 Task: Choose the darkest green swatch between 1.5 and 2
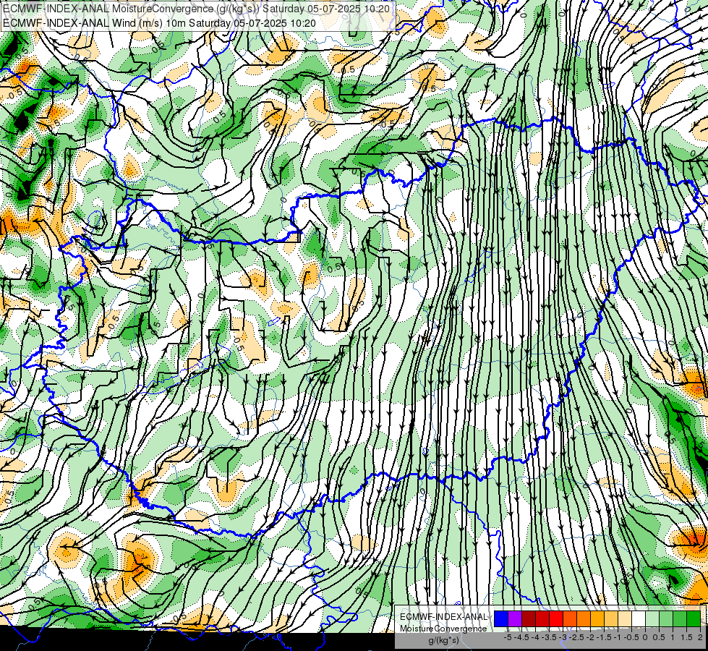(694, 619)
